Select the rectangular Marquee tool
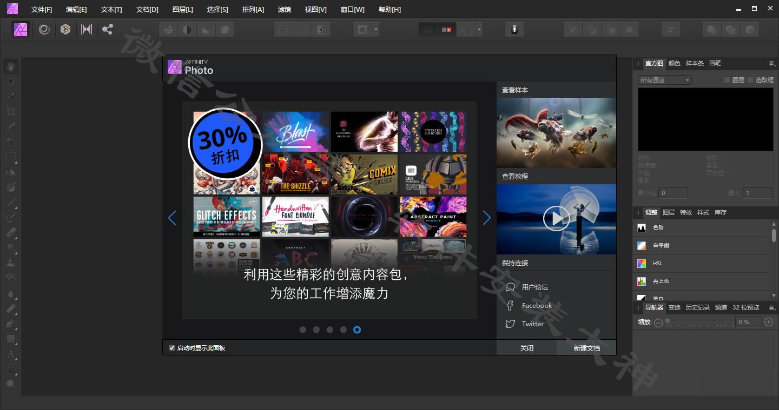This screenshot has width=779, height=410. point(11,158)
